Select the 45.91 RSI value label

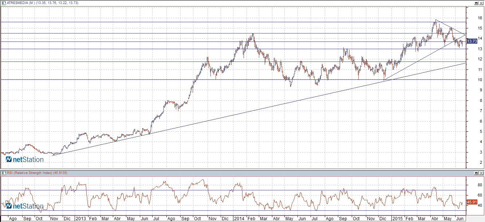coord(472,202)
